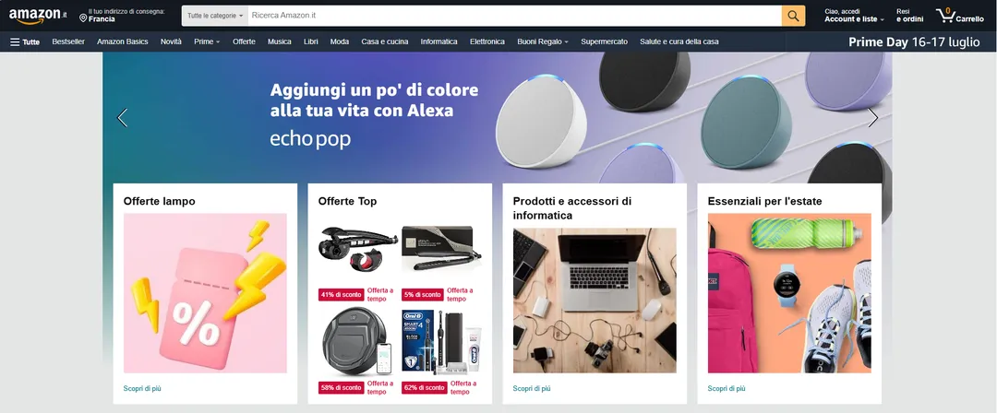Open the Oral-B toothbrush product image
The image size is (997, 413).
(x=441, y=342)
